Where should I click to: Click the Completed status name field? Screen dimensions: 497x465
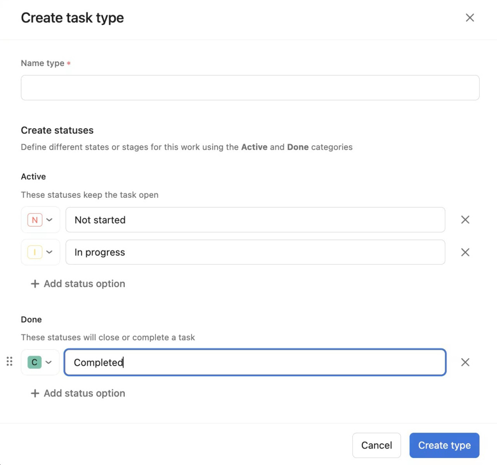point(255,362)
